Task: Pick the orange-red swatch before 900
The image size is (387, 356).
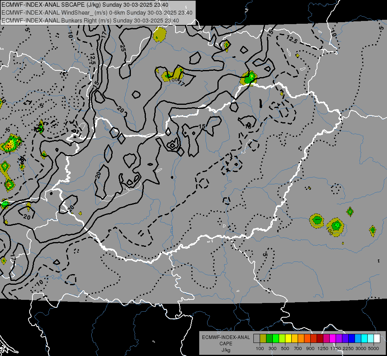Action: point(307,339)
